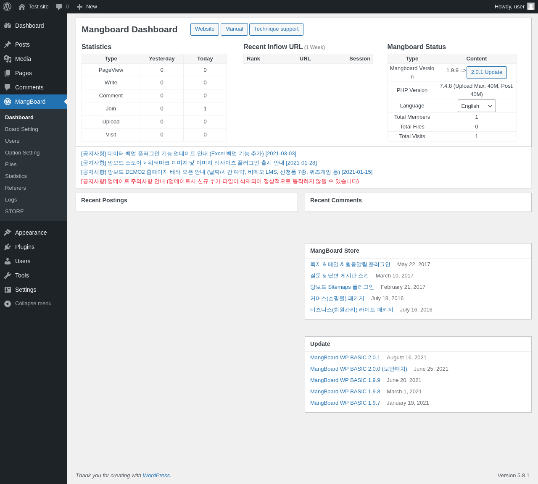
Task: Click the Settings sidebar icon
Action: (x=8, y=290)
